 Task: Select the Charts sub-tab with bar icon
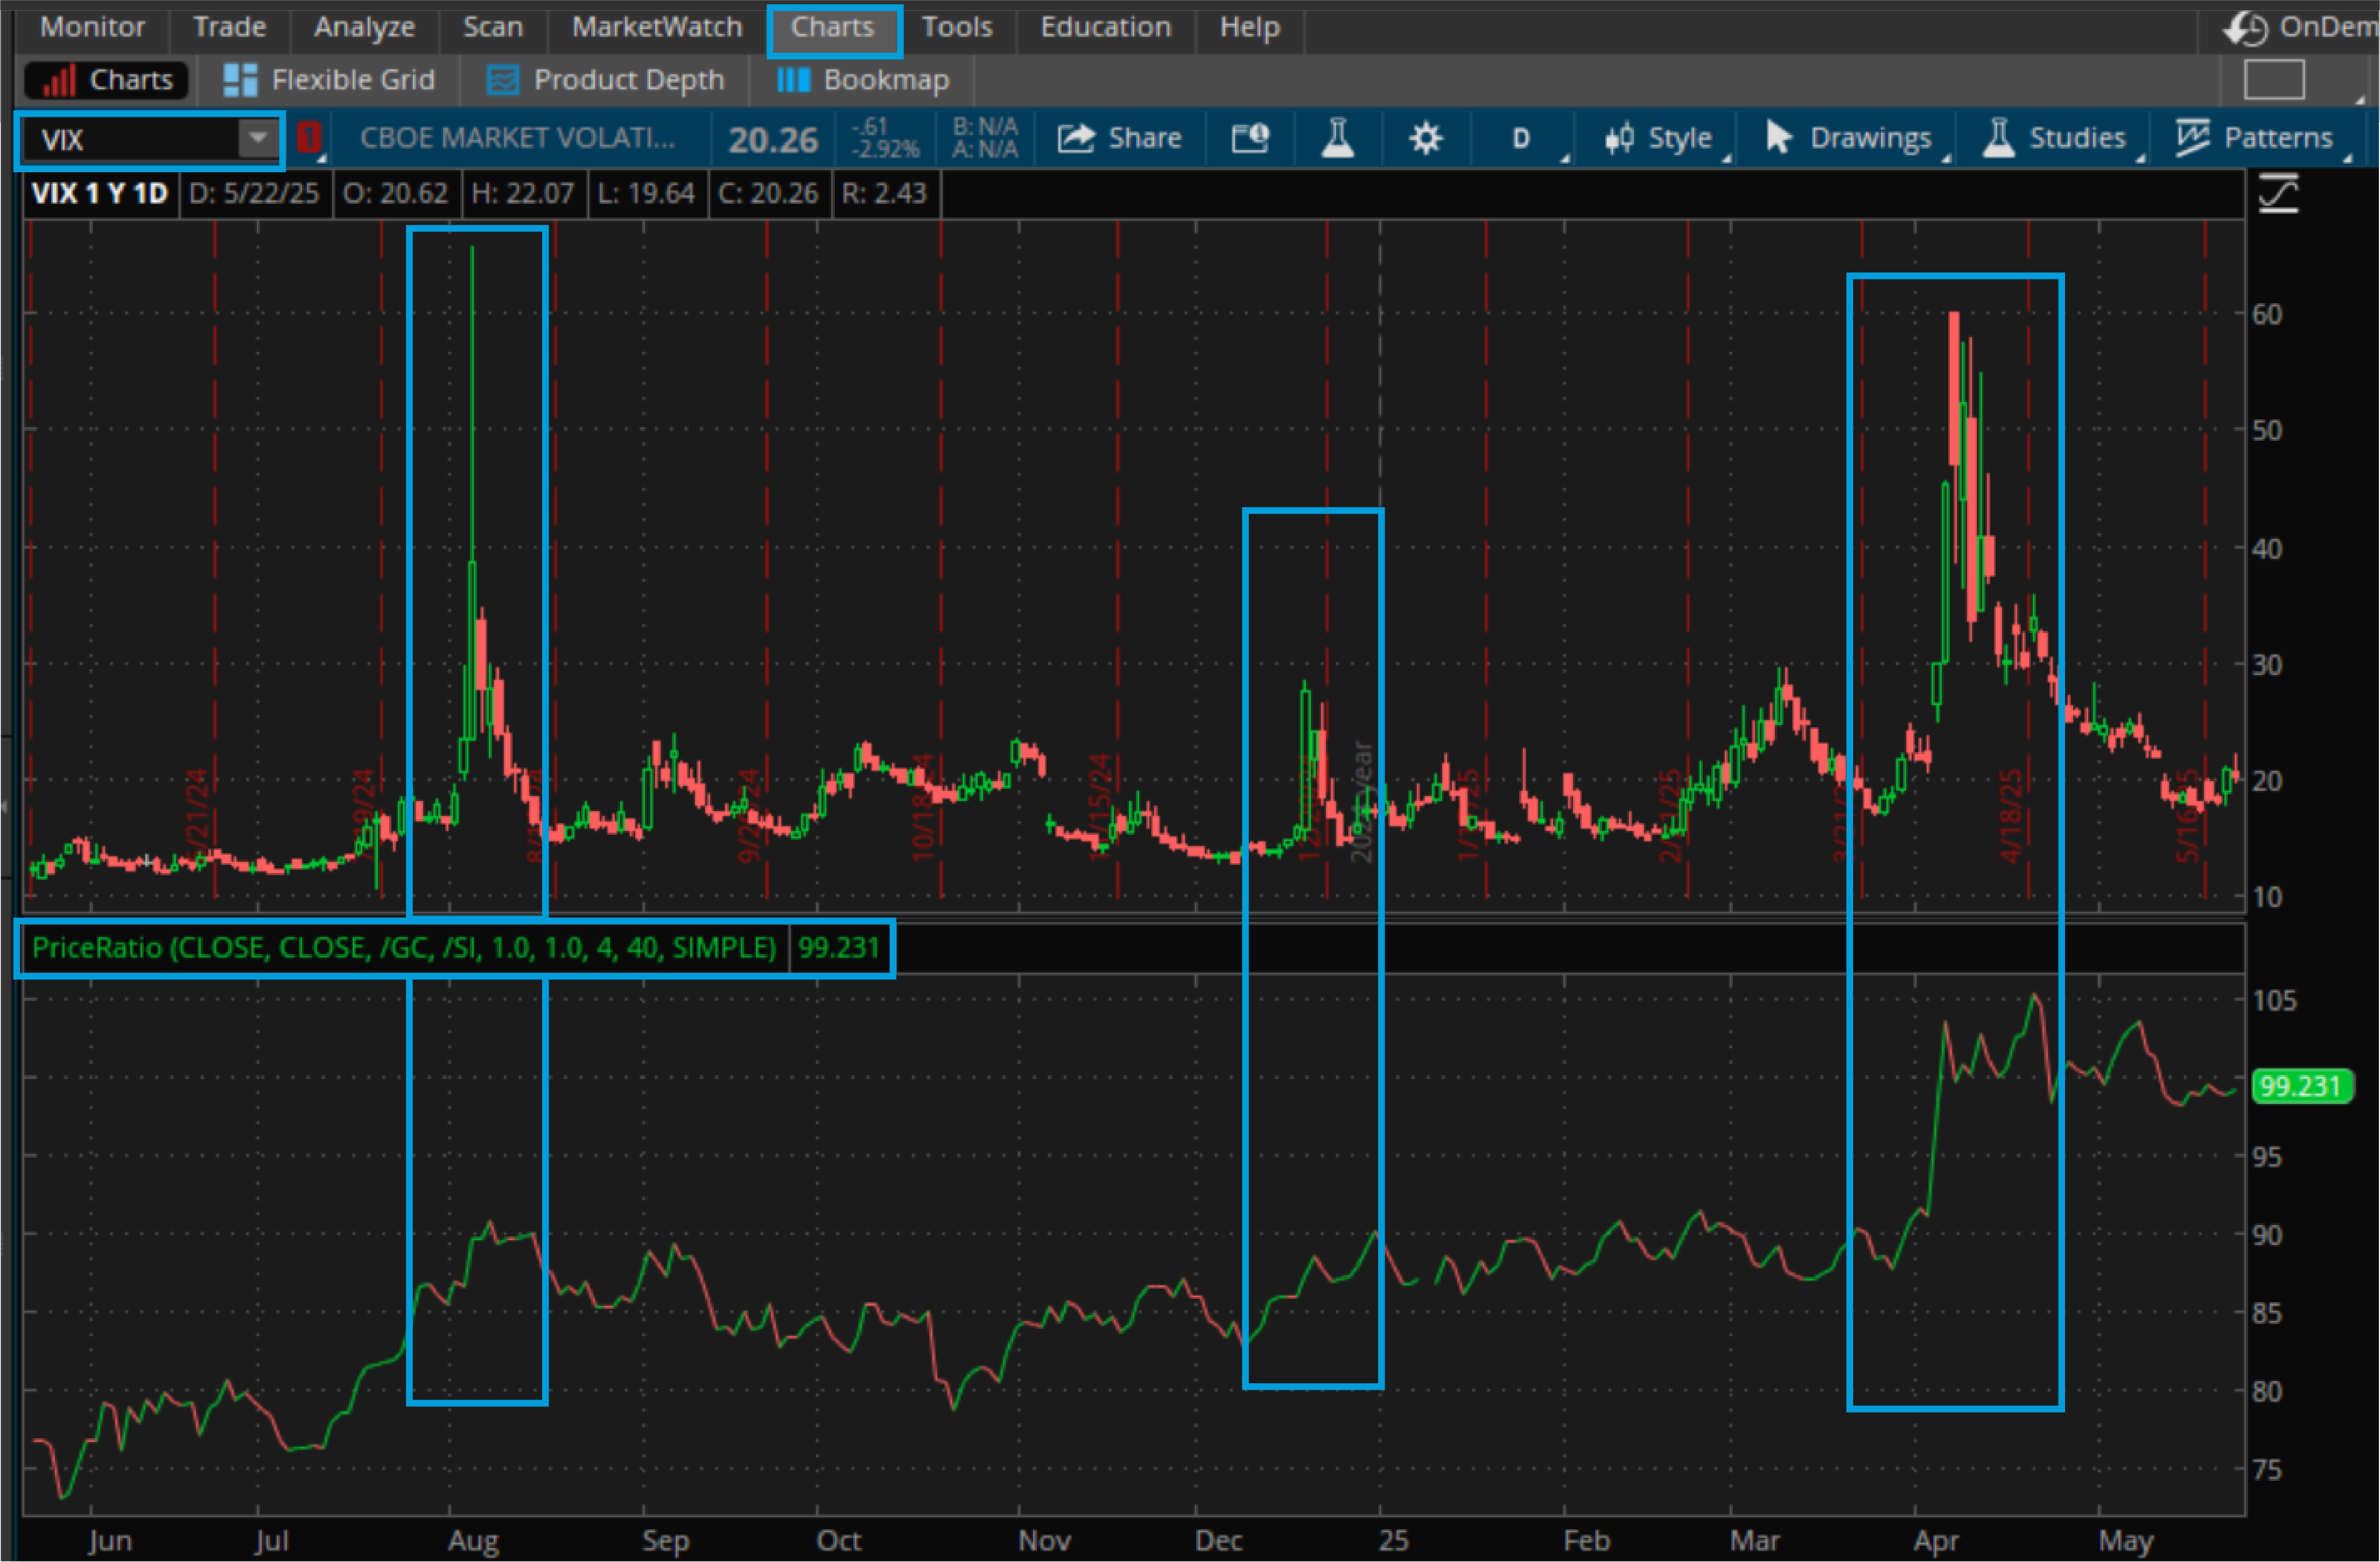[108, 80]
